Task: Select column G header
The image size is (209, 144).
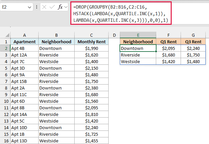Action: click(193, 35)
